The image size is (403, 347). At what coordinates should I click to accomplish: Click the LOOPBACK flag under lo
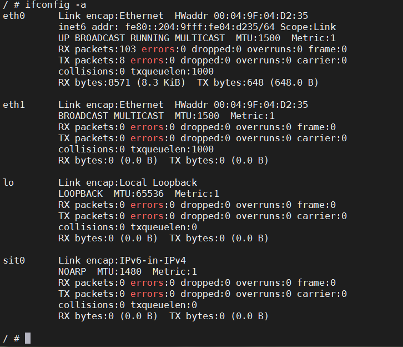click(80, 194)
